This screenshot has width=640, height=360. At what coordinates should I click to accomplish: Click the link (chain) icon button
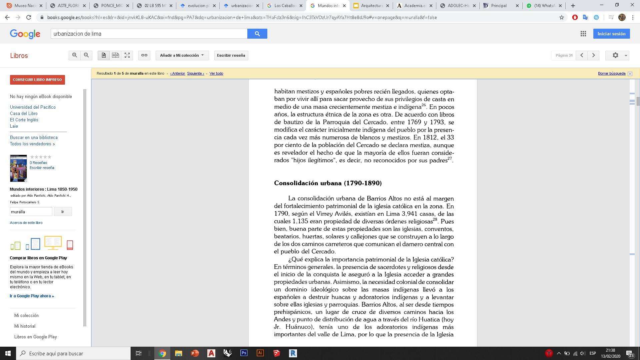[144, 55]
